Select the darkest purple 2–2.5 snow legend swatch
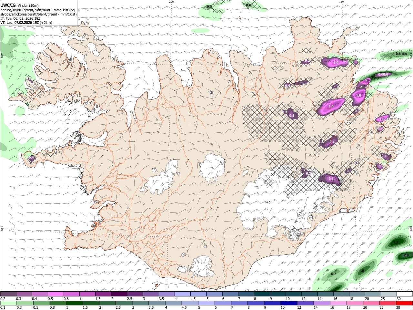Image resolution: width=413 pixels, height=310 pixels. click(119, 294)
